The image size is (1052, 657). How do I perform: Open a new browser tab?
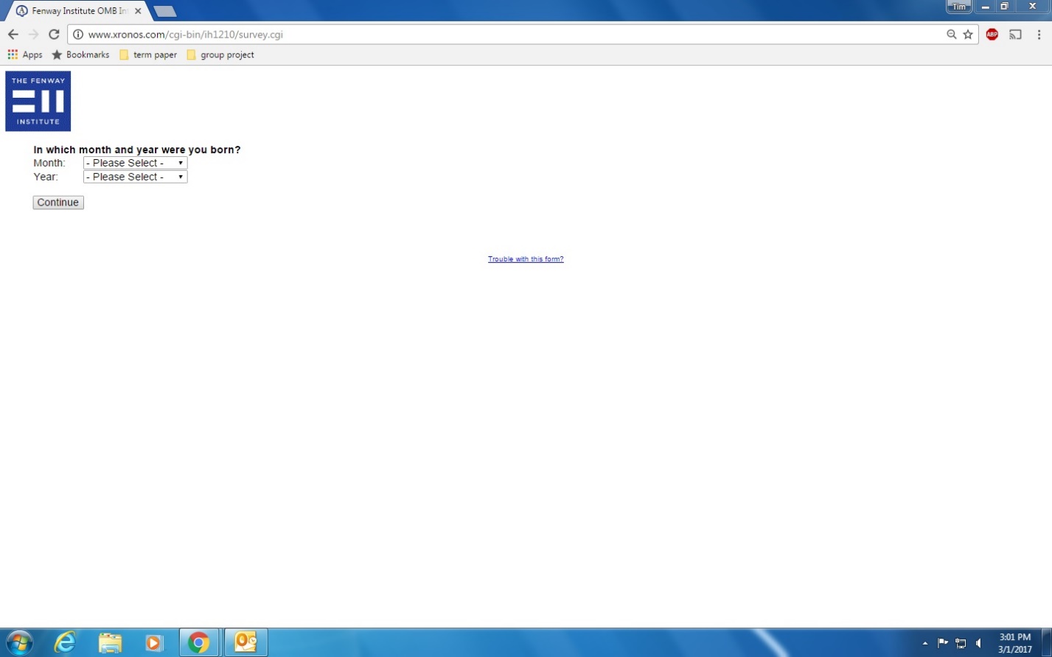tap(164, 11)
